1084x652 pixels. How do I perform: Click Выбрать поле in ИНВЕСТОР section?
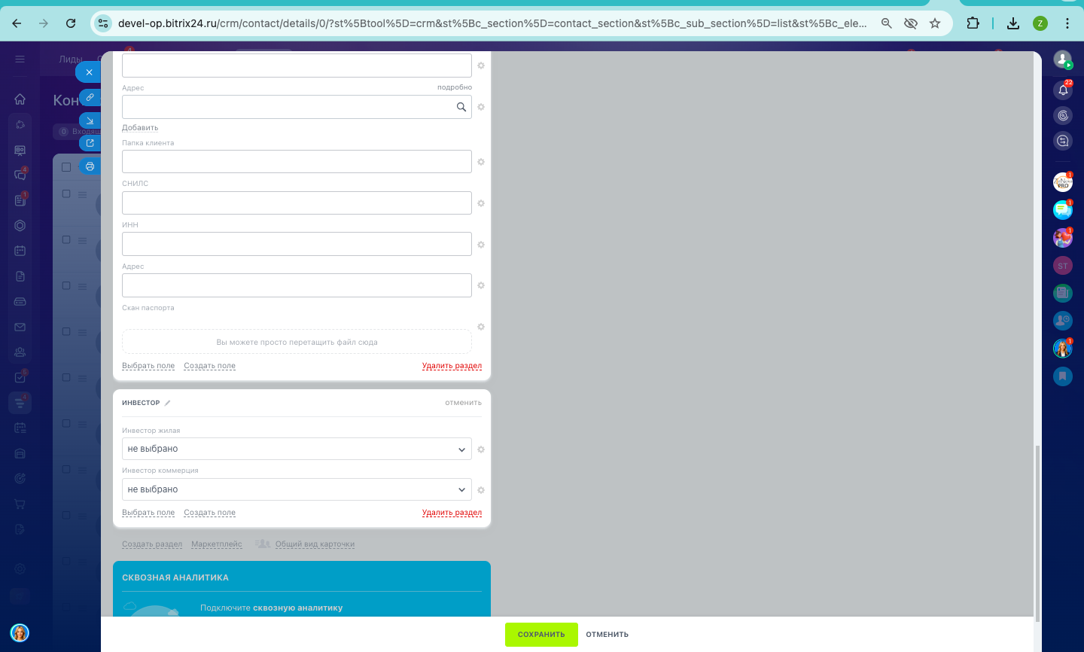pos(148,513)
